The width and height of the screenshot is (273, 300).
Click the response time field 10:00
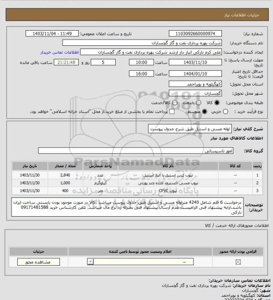(x=141, y=63)
